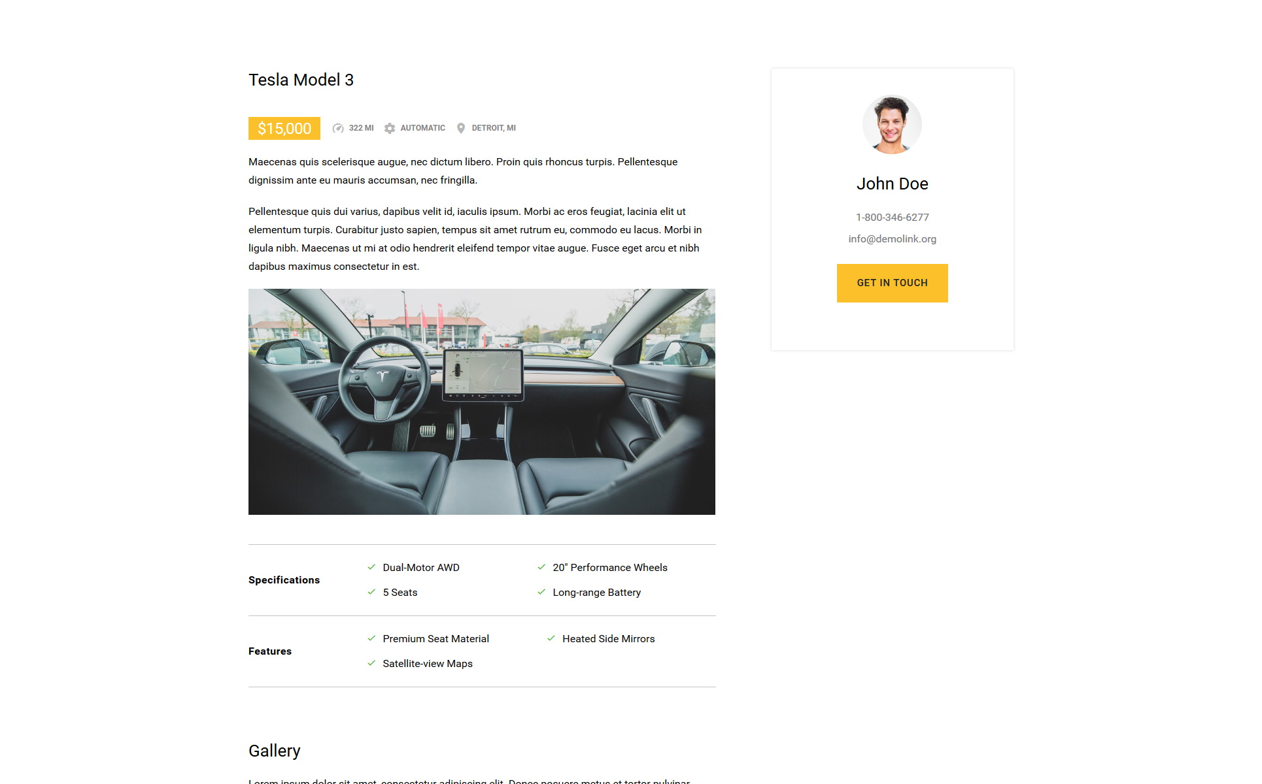
Task: Click the checkmark beside 20" Performance Wheels
Action: 541,567
